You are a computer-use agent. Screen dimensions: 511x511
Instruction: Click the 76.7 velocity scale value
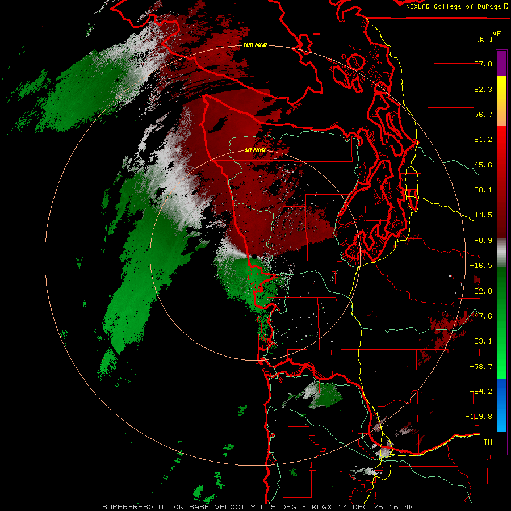(x=483, y=114)
